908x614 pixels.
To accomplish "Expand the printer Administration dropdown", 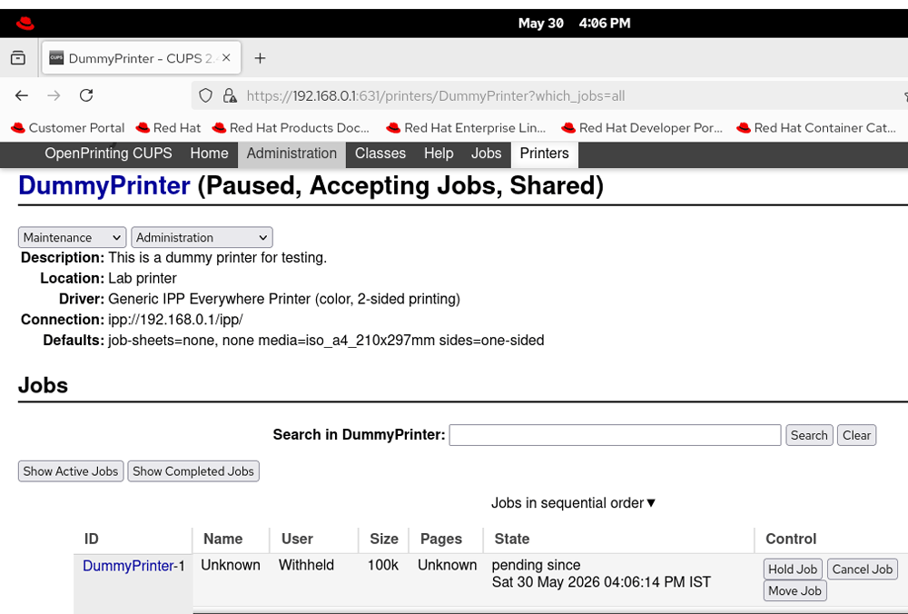I will 202,237.
